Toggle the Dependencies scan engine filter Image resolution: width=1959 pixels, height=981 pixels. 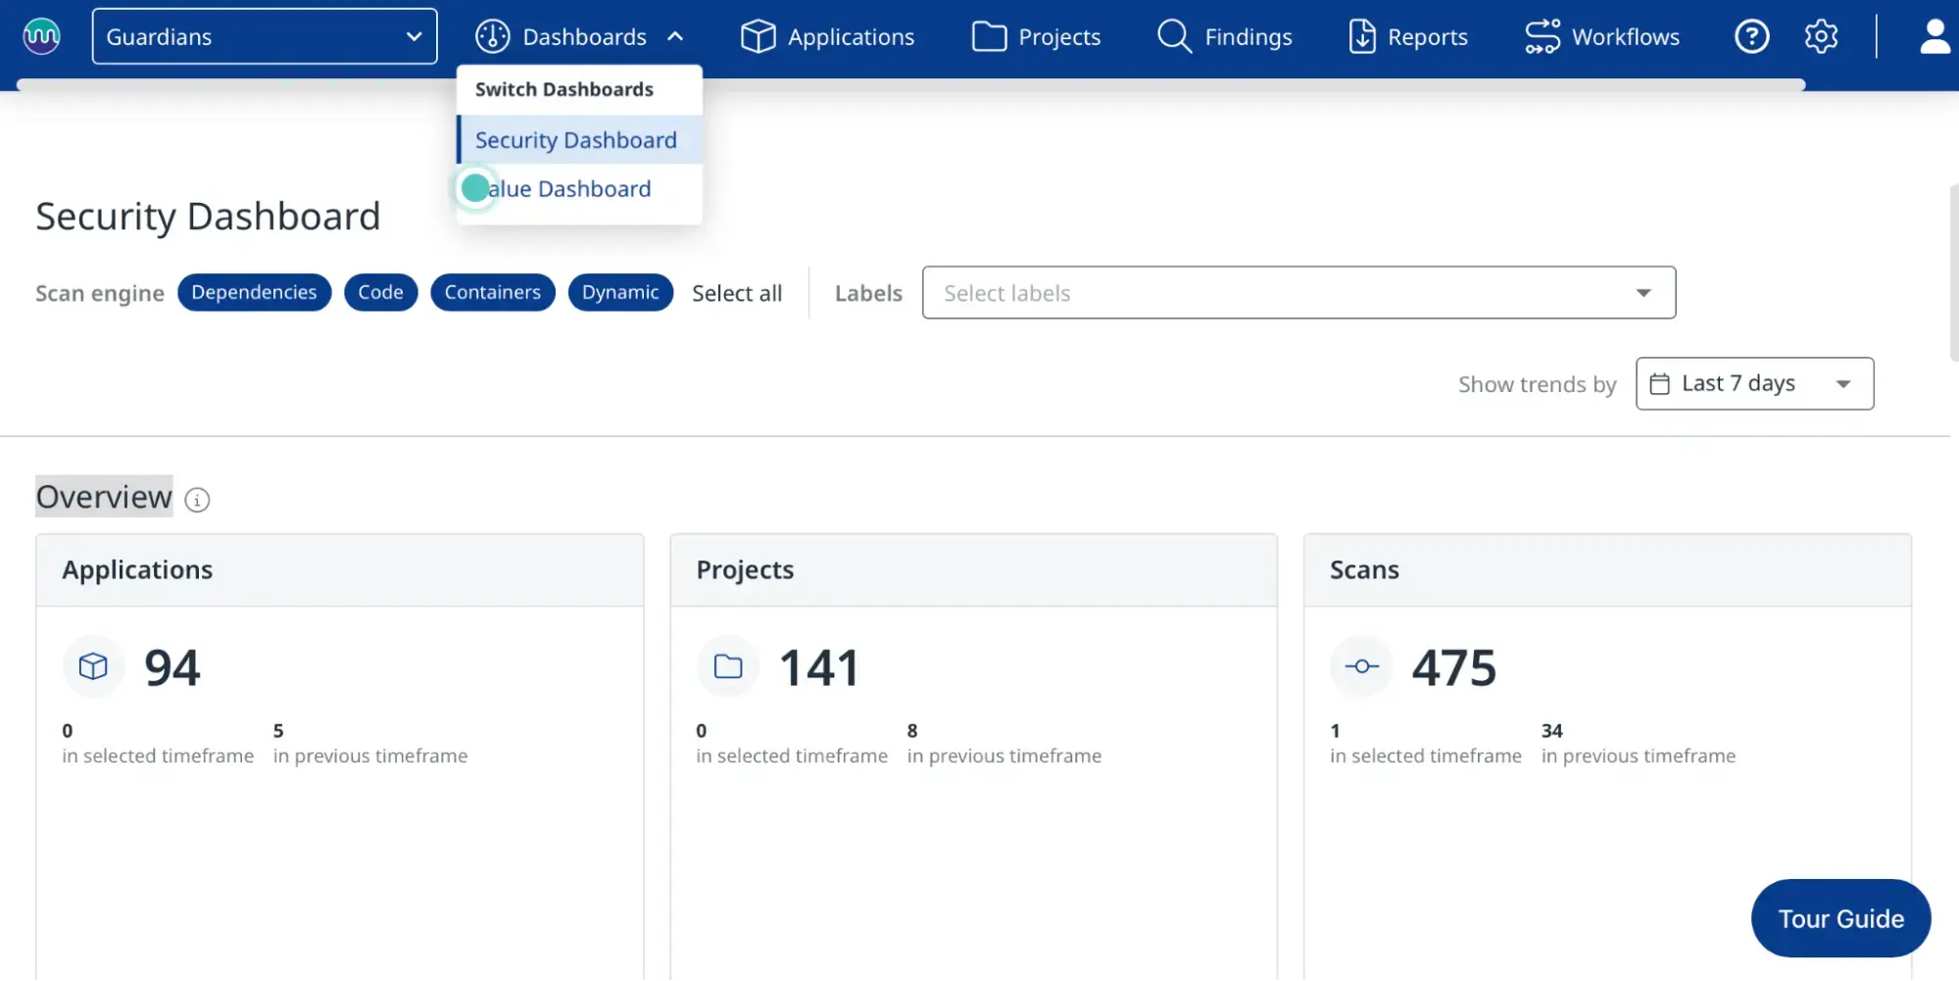254,292
